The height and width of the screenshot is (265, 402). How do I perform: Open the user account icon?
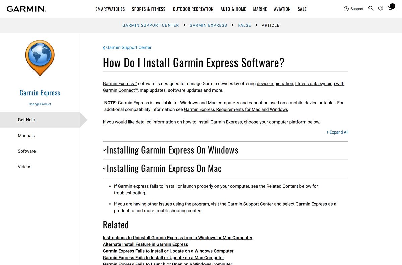[381, 8]
